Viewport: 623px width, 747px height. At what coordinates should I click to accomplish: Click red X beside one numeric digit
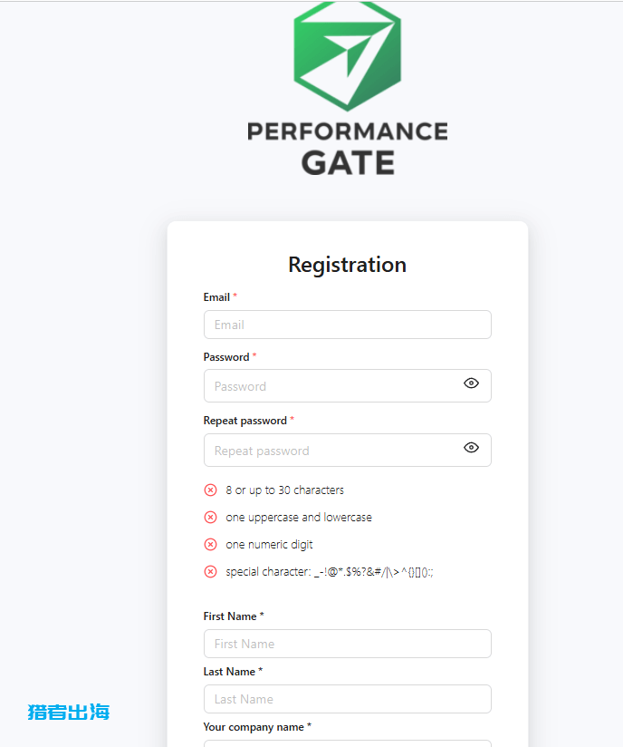point(210,545)
